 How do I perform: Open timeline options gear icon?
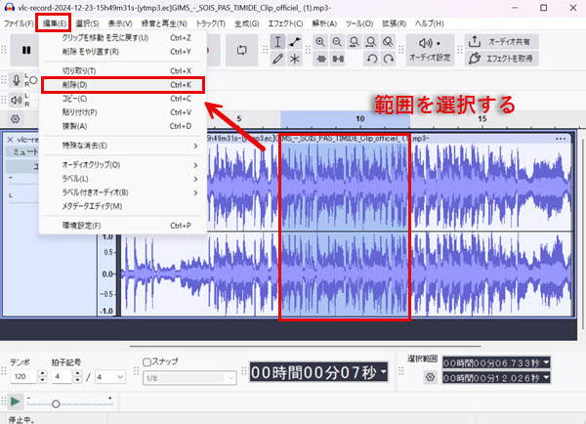coord(16,119)
